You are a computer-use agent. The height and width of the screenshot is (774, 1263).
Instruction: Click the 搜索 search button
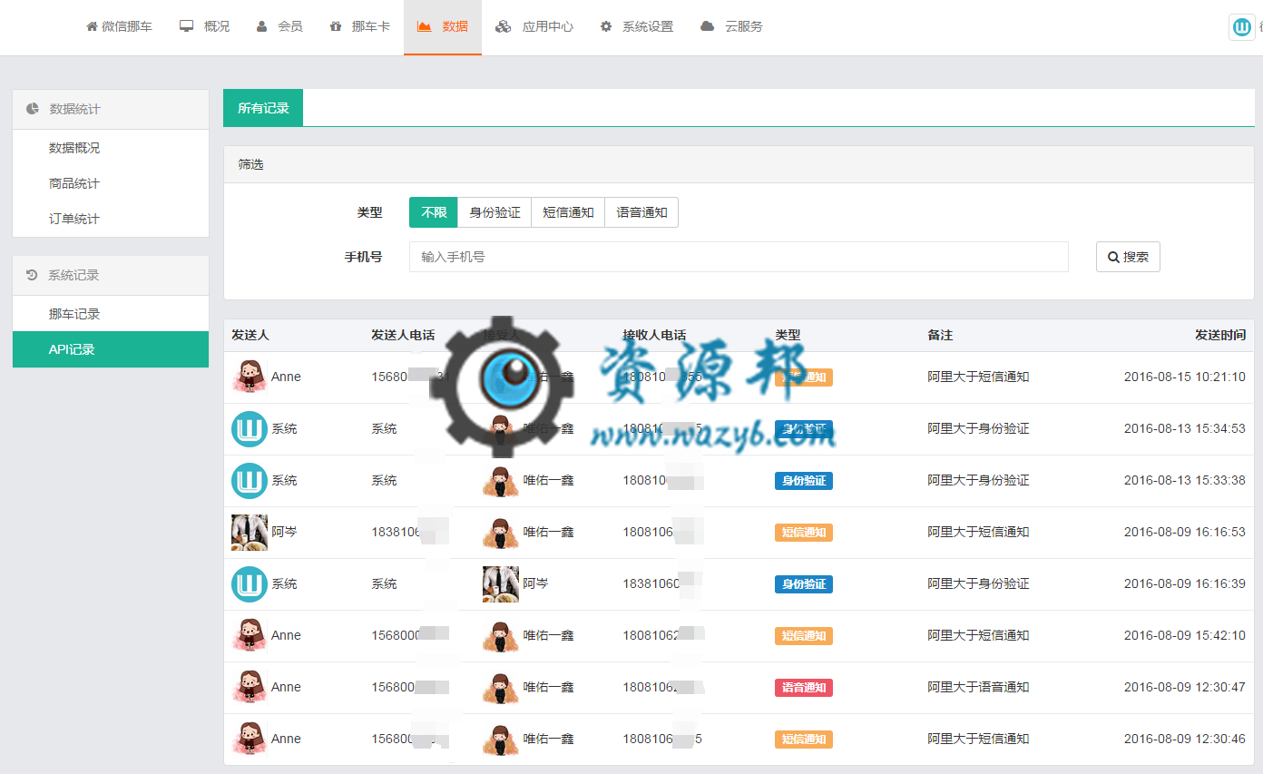[1128, 257]
